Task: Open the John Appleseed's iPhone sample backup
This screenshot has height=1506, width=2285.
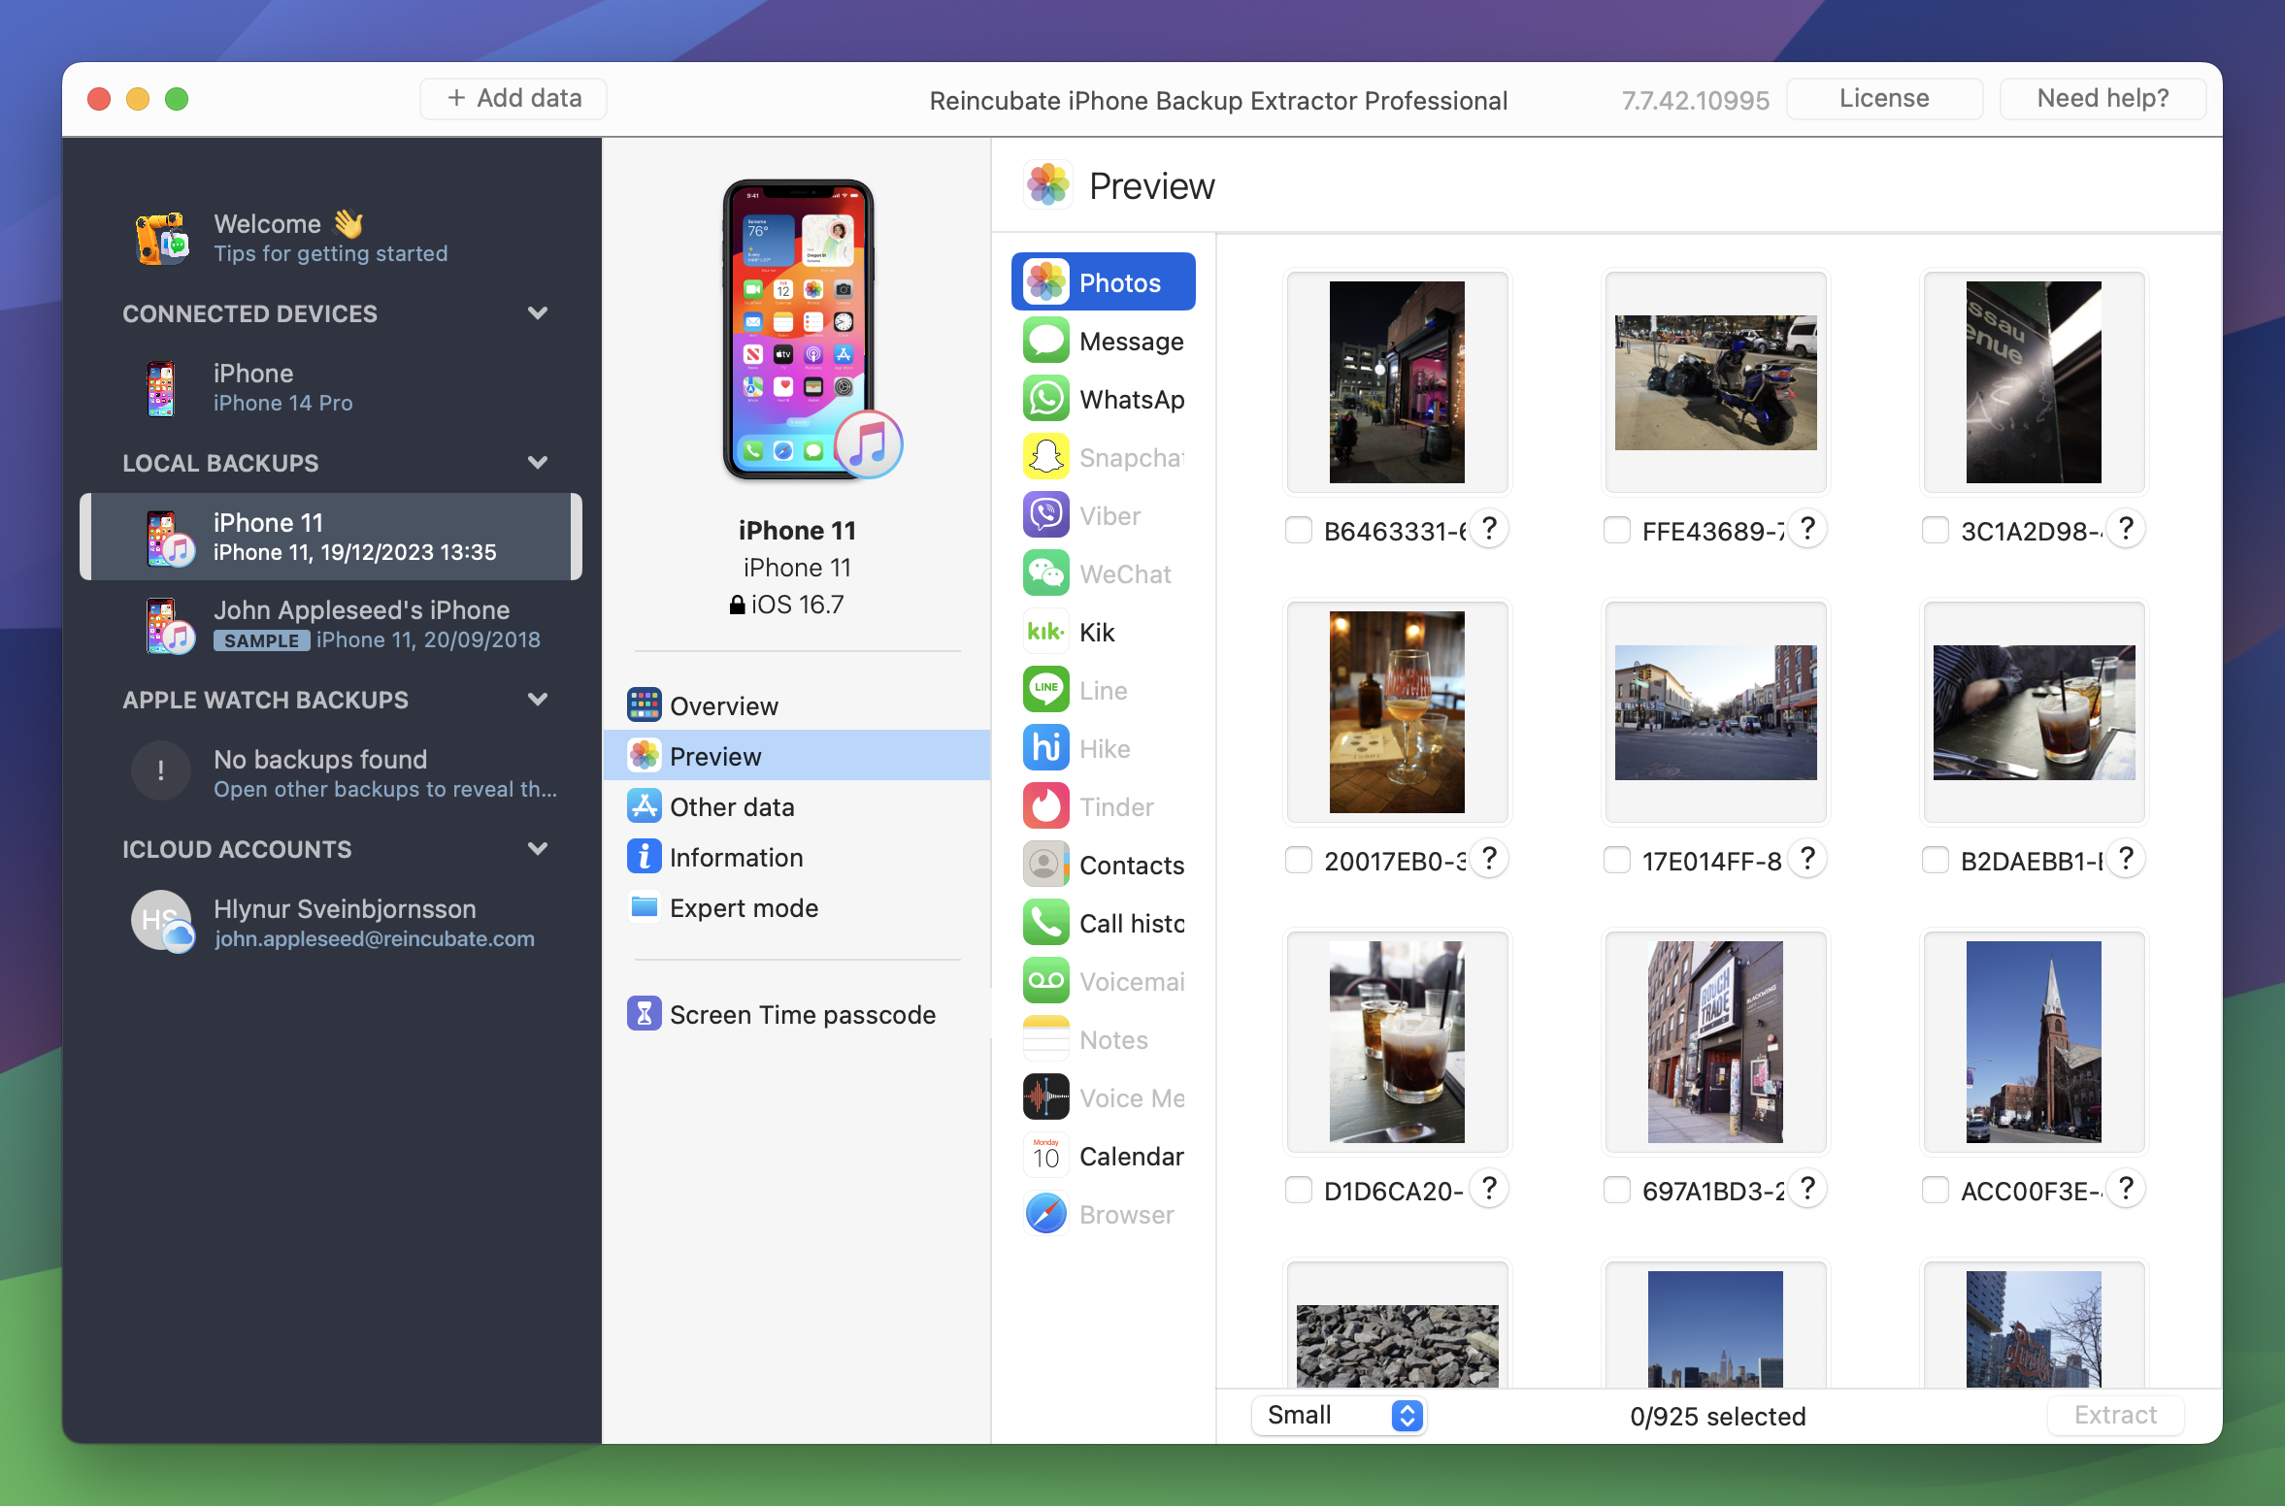Action: pyautogui.click(x=362, y=624)
